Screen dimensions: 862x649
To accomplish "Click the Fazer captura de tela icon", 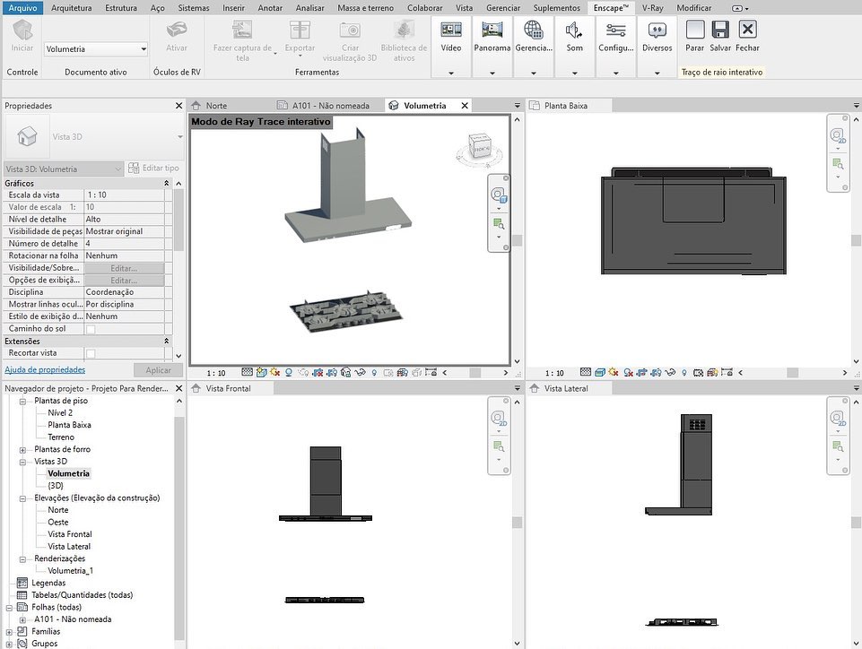I will (242, 30).
